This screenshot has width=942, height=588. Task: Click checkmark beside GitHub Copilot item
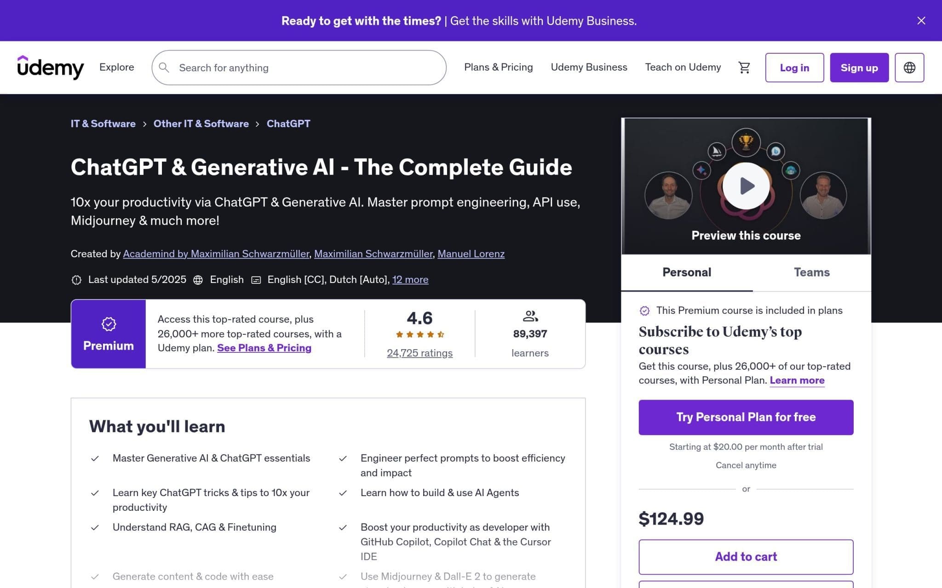(x=343, y=527)
